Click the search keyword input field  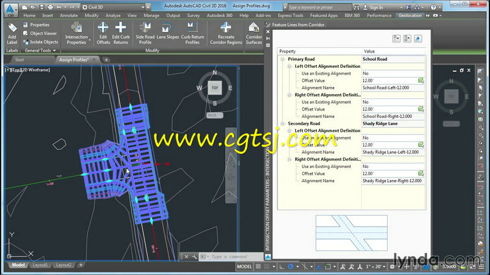[319, 7]
